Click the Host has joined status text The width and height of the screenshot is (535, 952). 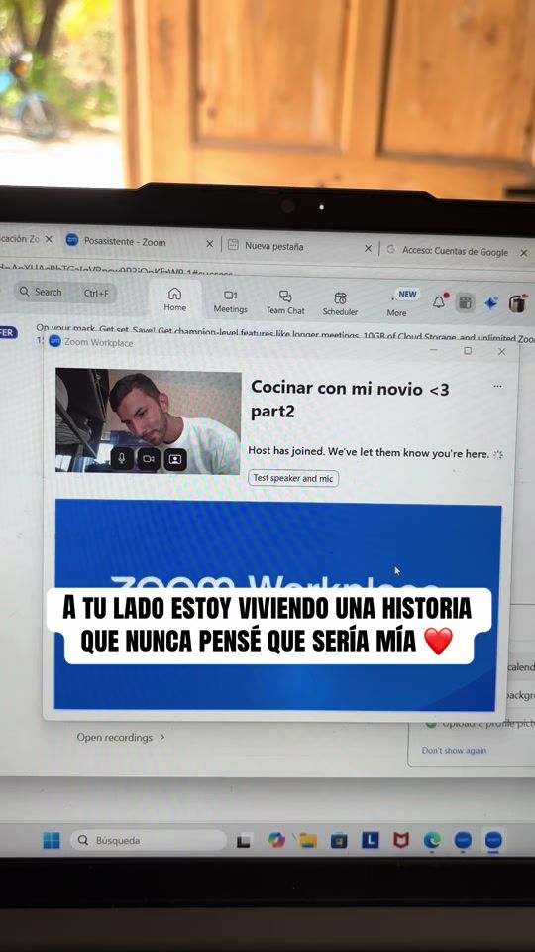tap(369, 452)
